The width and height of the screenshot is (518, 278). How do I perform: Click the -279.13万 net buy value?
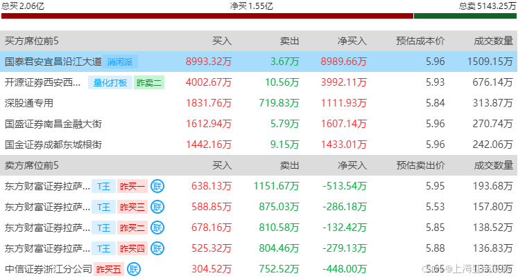click(x=345, y=249)
